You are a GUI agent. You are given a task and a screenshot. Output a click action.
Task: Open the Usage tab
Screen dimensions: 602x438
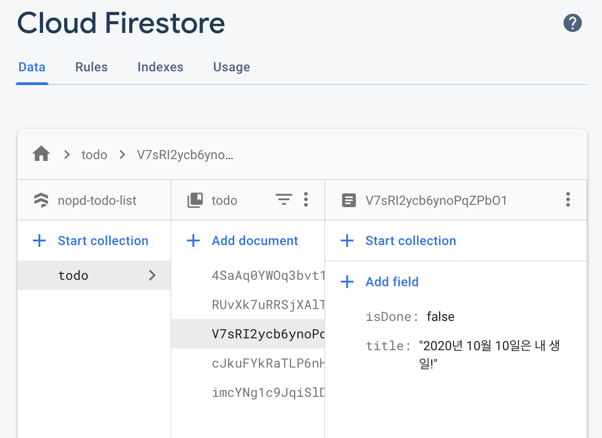232,67
